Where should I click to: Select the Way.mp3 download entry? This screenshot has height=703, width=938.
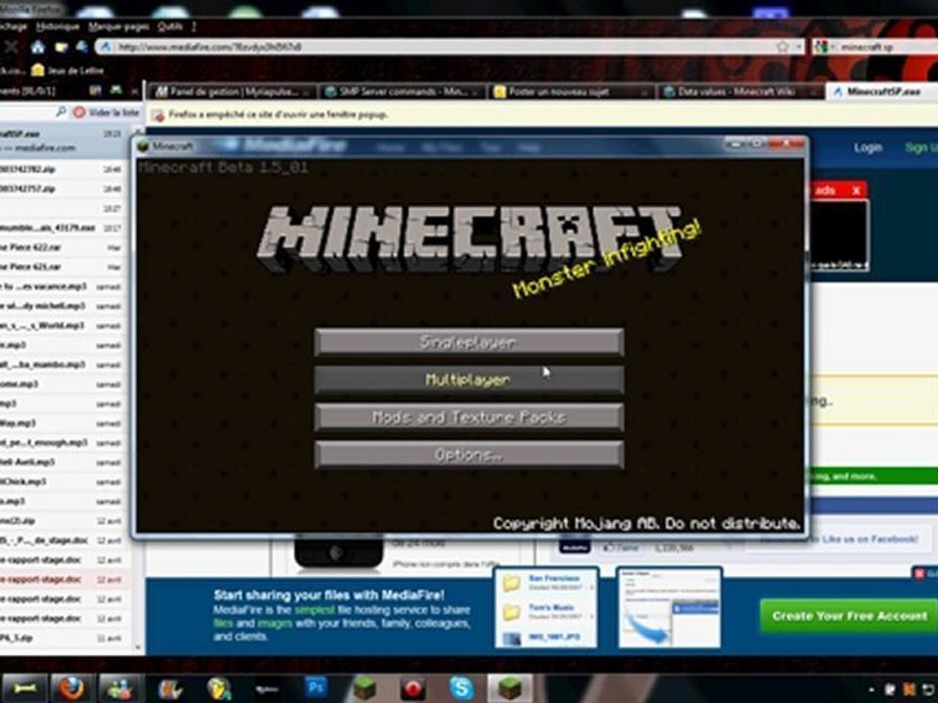[x=63, y=423]
